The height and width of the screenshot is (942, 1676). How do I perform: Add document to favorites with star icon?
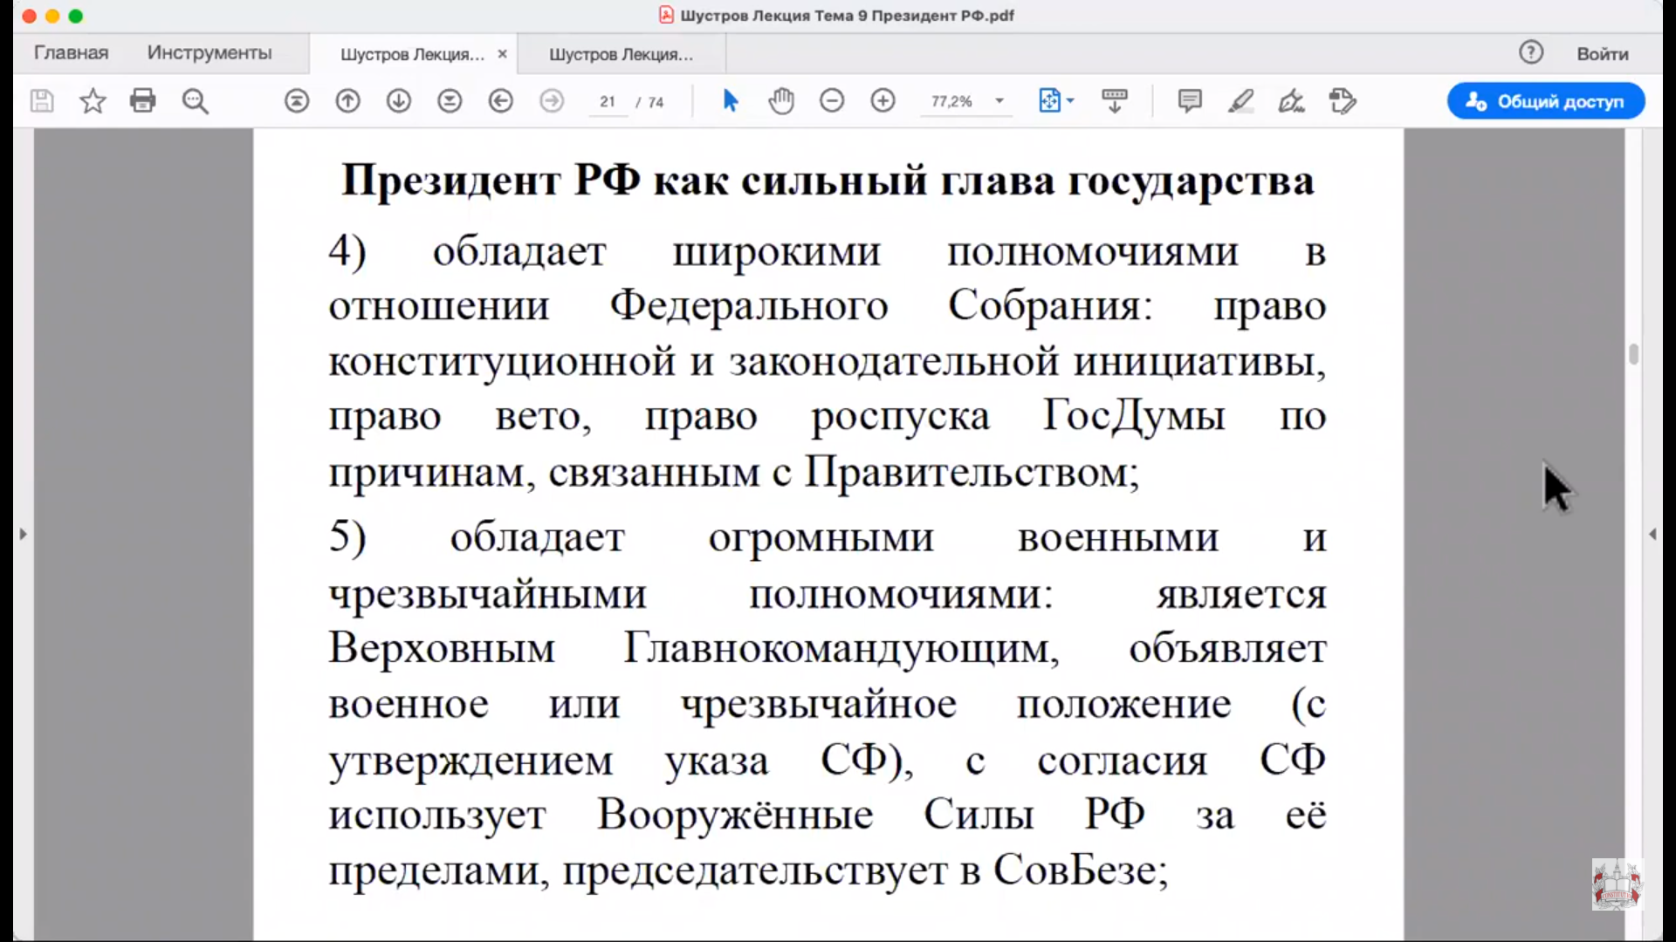[x=93, y=101]
